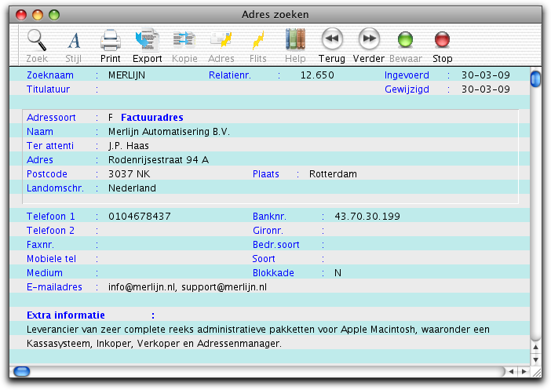This screenshot has width=551, height=390.
Task: Click name Merlijn Automatisering B.V.
Action: (x=169, y=132)
